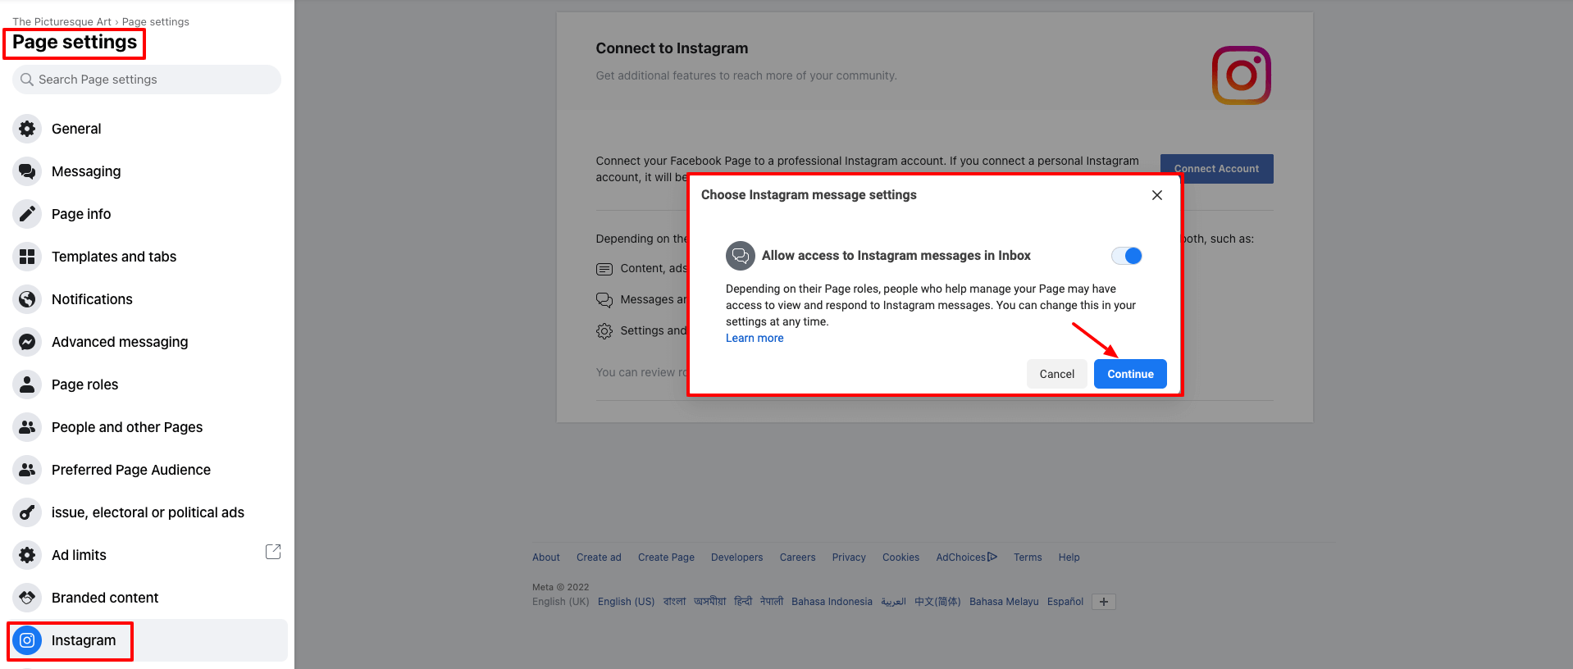The height and width of the screenshot is (669, 1573).
Task: Click the Advanced messaging messenger icon
Action: pyautogui.click(x=27, y=342)
